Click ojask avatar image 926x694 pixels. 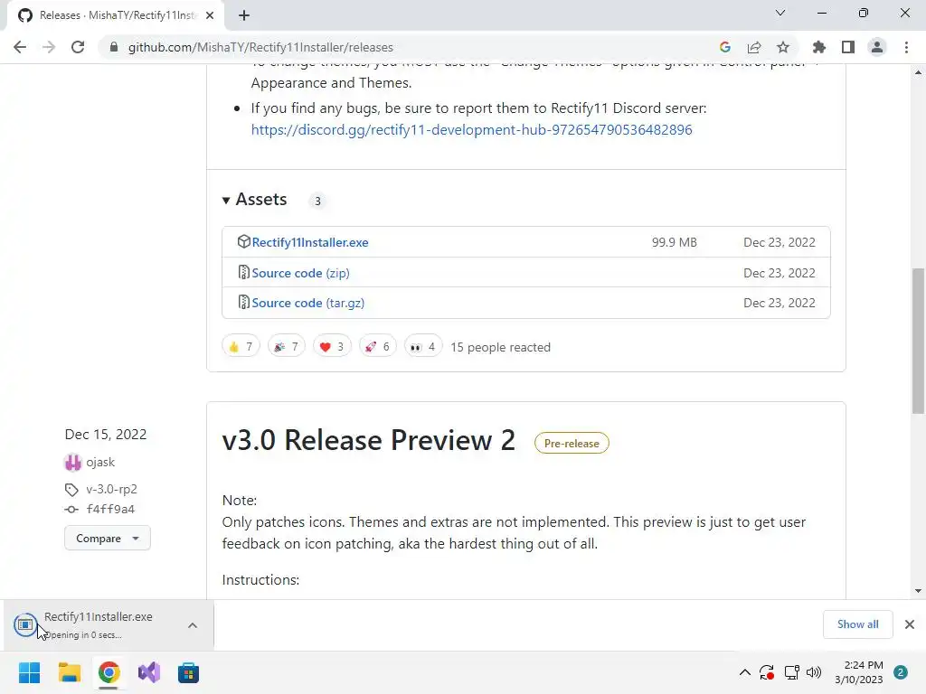(x=72, y=463)
